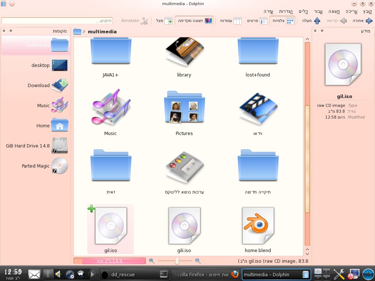Click gil.iso preview thumbnail in info panel
This screenshot has height=281, width=375.
343,64
